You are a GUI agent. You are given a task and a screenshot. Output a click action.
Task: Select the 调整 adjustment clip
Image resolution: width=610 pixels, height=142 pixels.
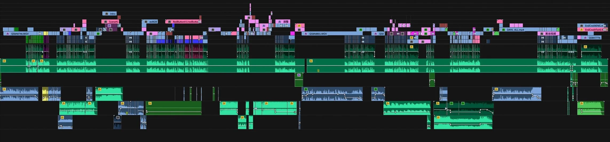coord(283,22)
